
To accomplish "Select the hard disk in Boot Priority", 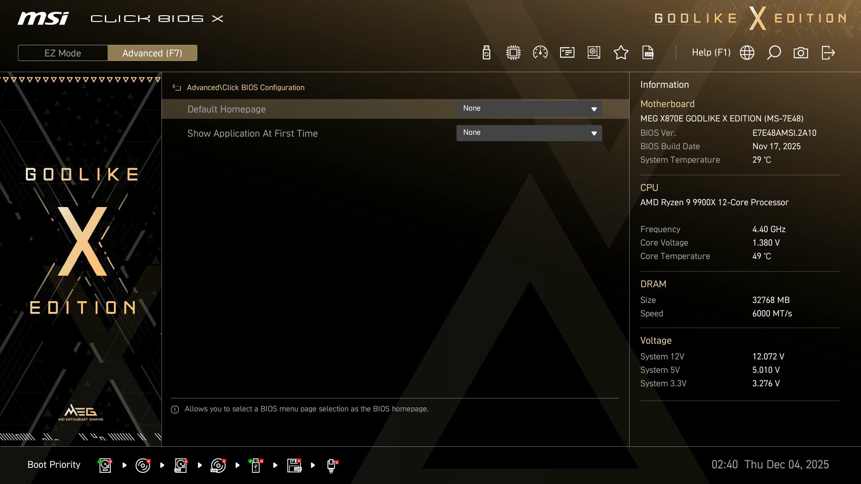I will coord(105,465).
